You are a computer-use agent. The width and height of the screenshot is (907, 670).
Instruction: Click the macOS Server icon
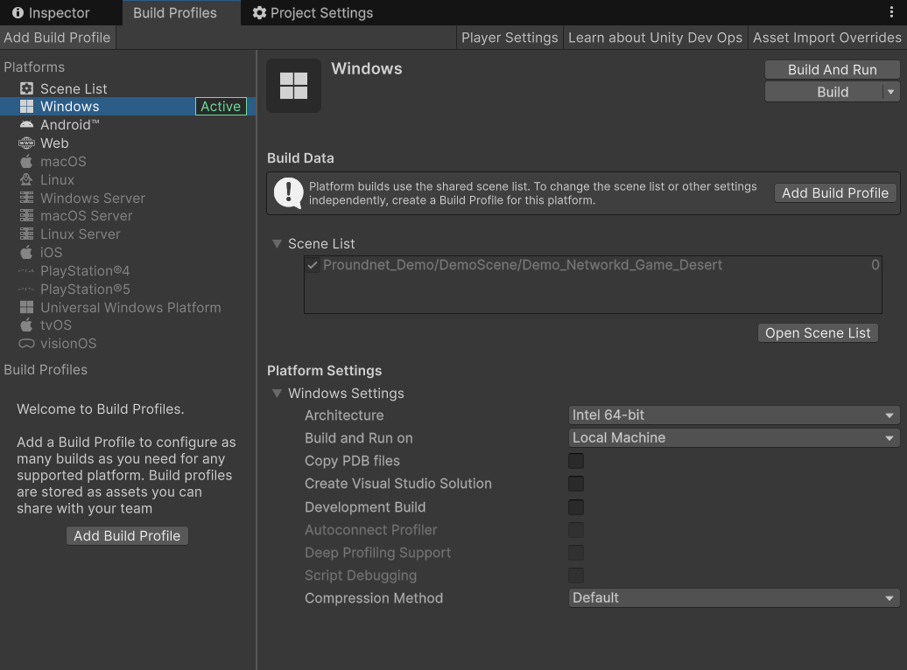pos(26,216)
